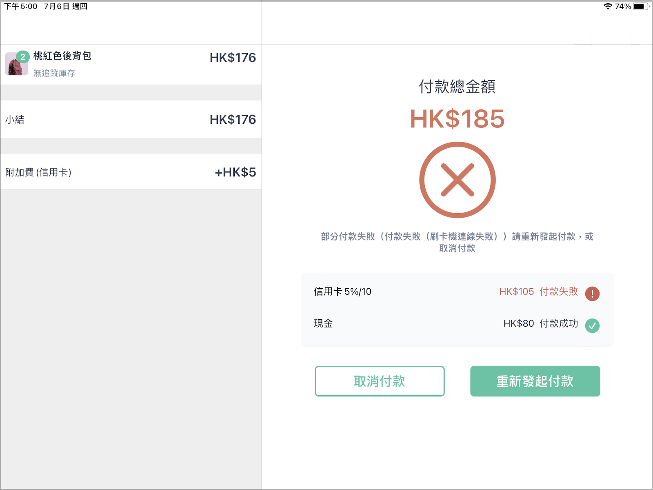Tap the date 7月6日 週四
Viewport: 653px width, 490px height.
coord(66,6)
